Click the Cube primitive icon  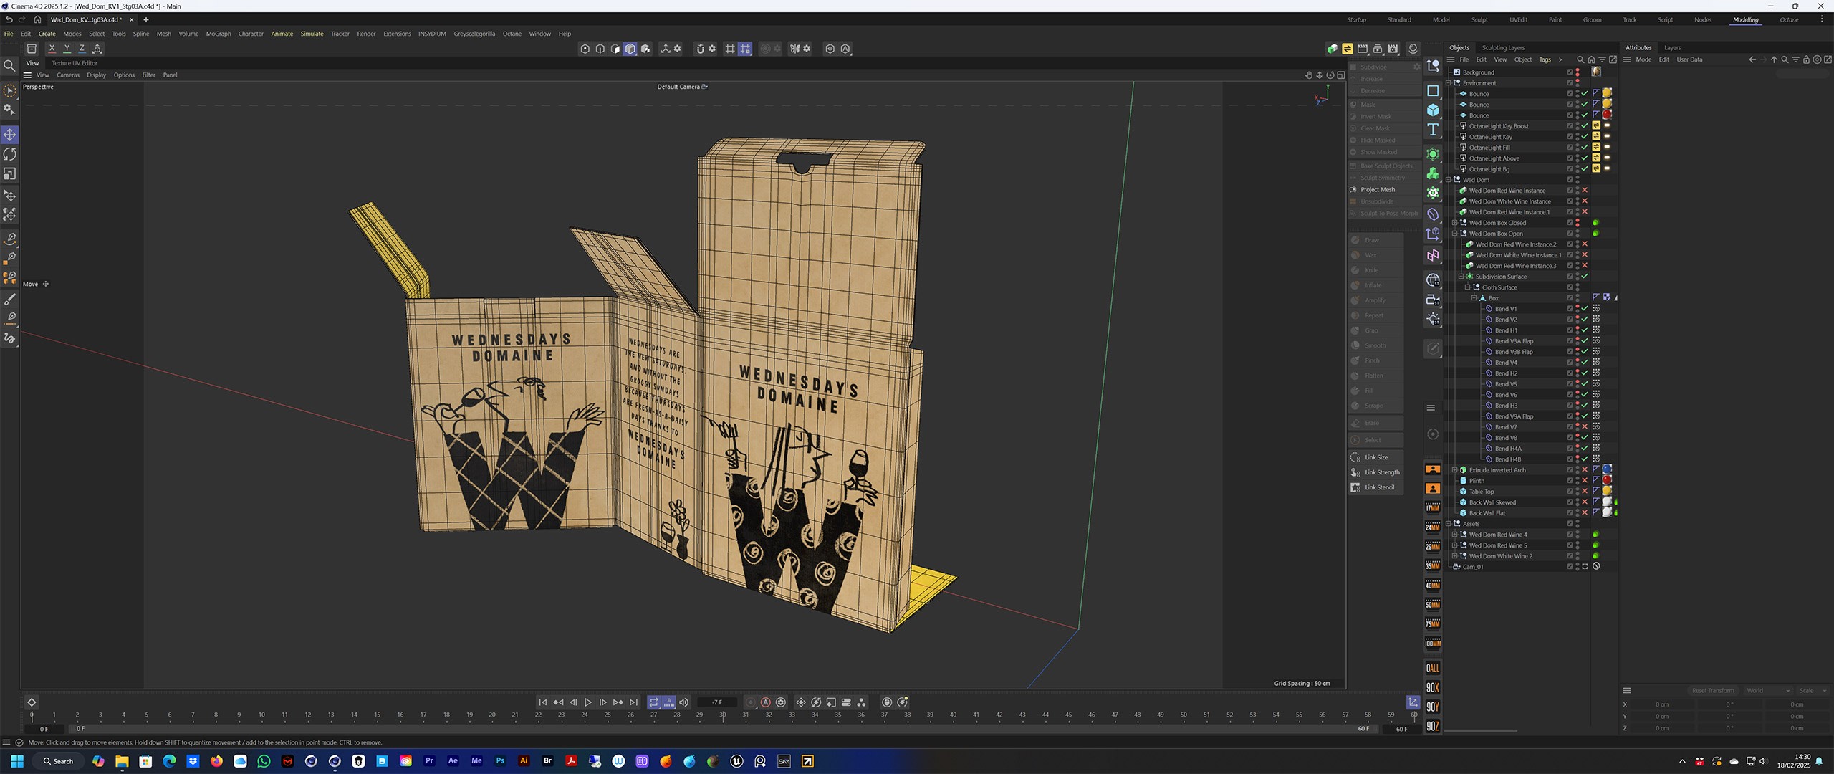(x=1433, y=110)
